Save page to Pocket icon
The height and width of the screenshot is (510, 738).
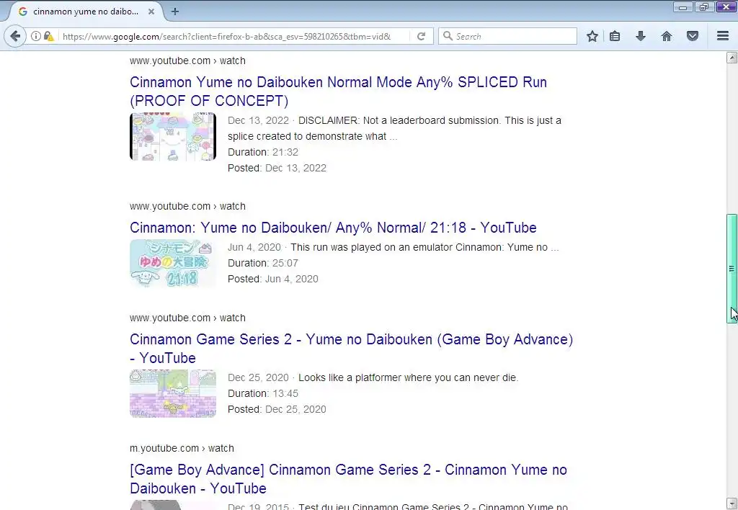coord(693,36)
